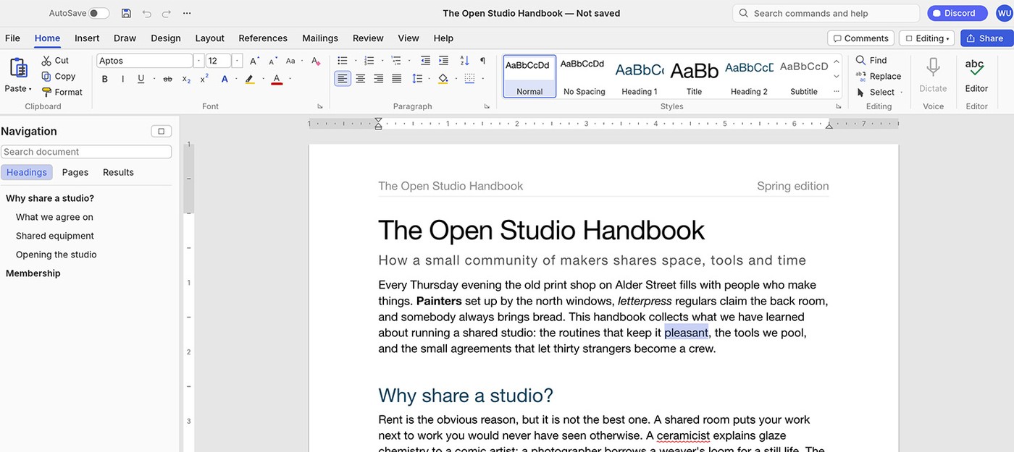Open the Editor spelling check
The width and height of the screenshot is (1014, 452).
click(976, 77)
